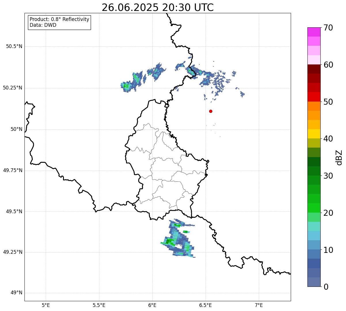The width and height of the screenshot is (346, 311).
Task: Click the large radar echo south of Luxembourg
Action: (178, 238)
